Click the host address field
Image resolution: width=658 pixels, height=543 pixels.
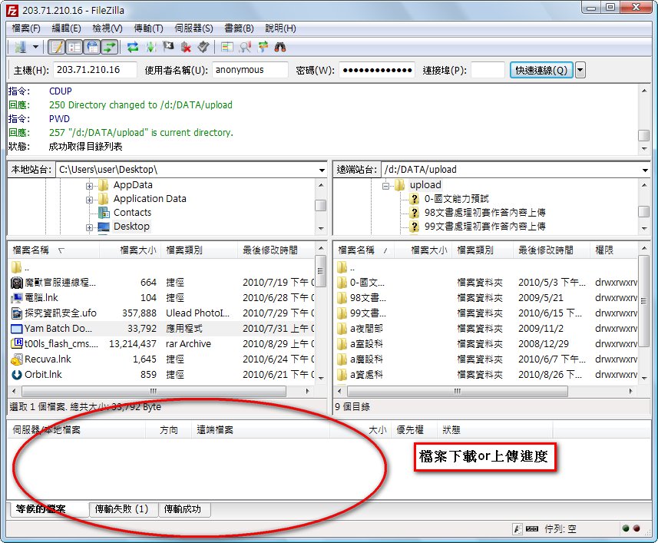[95, 70]
